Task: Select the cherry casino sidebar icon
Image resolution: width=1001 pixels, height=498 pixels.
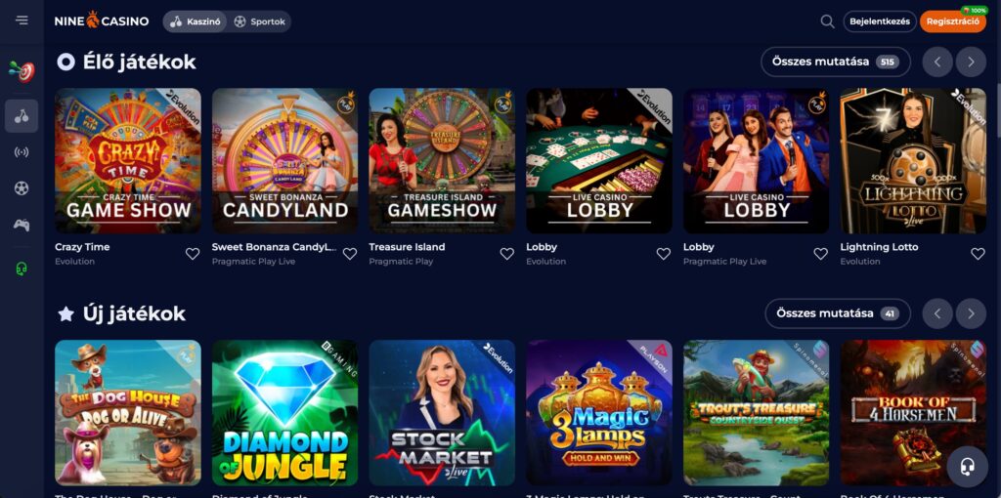Action: (x=22, y=116)
